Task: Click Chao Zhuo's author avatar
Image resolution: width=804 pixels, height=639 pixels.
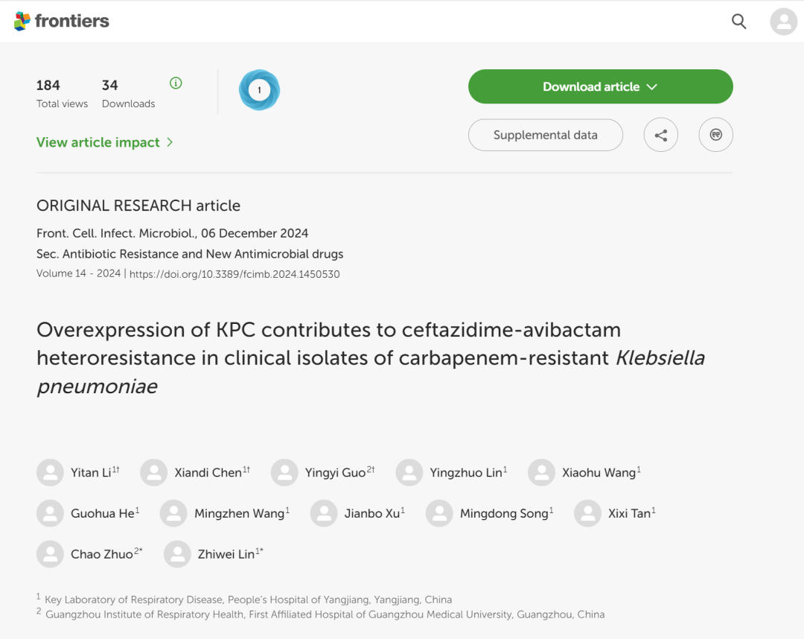Action: pos(51,554)
